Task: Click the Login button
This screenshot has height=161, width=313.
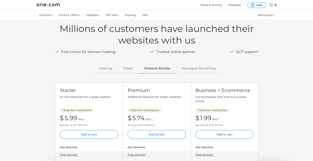Action: [257, 5]
